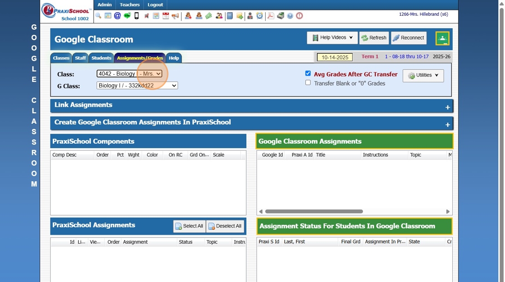Click the 1266-Mrs. Hillebrand (s6) user label
The image size is (505, 282).
(x=423, y=14)
